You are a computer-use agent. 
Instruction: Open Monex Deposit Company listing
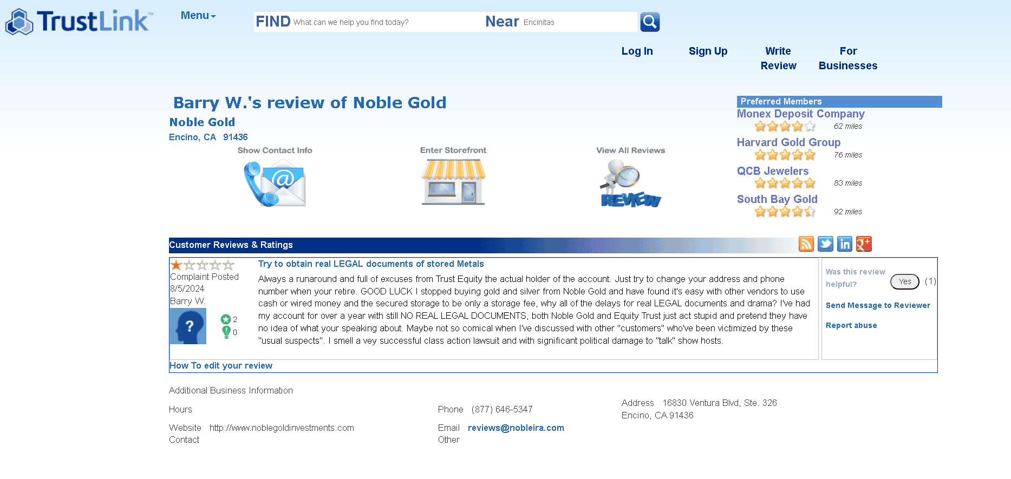800,114
